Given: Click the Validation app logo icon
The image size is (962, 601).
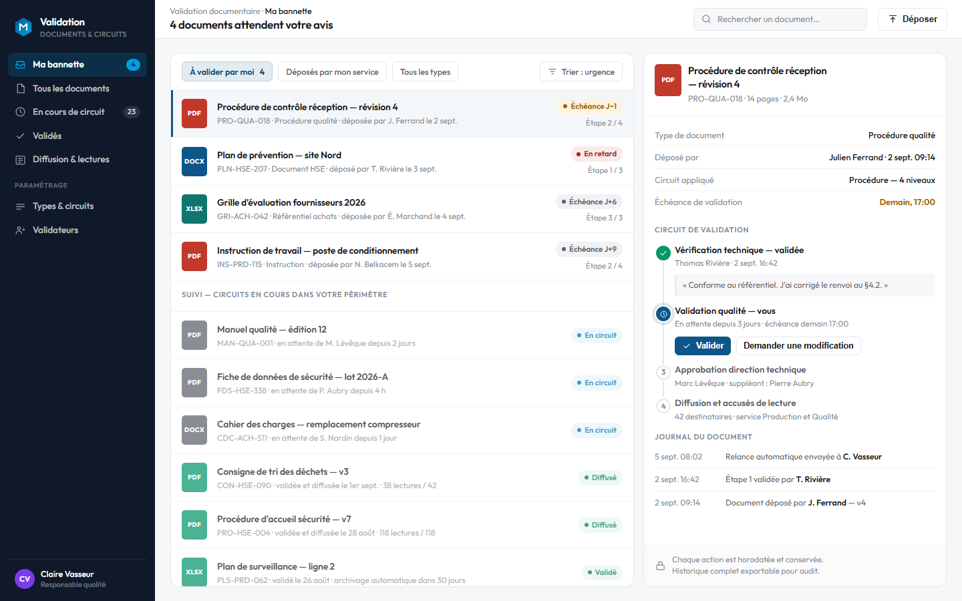Looking at the screenshot, I should tap(23, 27).
